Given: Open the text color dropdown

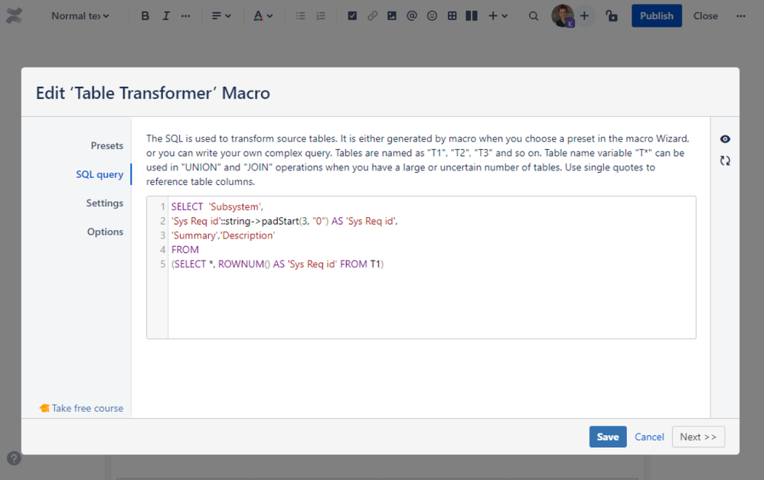Looking at the screenshot, I should 263,16.
